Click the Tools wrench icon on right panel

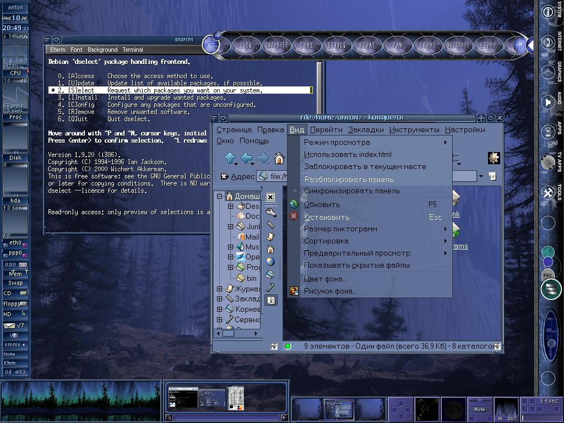(547, 192)
